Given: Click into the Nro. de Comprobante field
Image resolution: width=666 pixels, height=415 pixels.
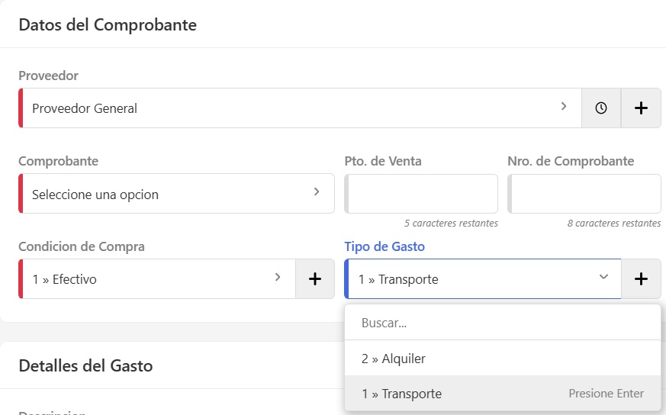Looking at the screenshot, I should [585, 194].
